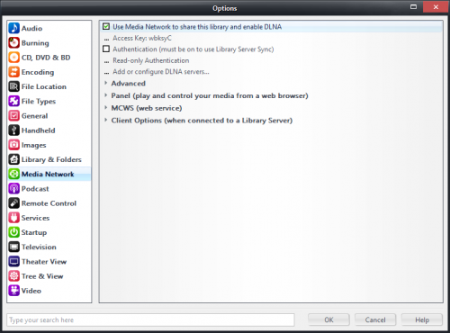
Task: Click the Access Key: wbksyC option
Action: click(x=142, y=38)
